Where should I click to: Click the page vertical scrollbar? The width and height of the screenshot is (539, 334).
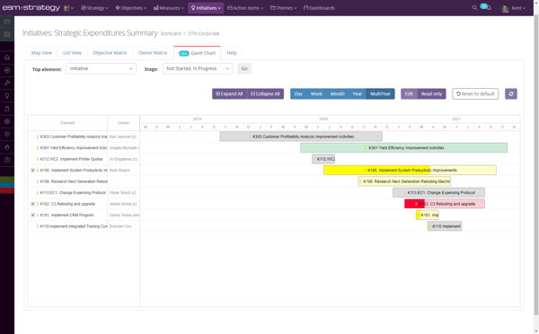pyautogui.click(x=536, y=165)
